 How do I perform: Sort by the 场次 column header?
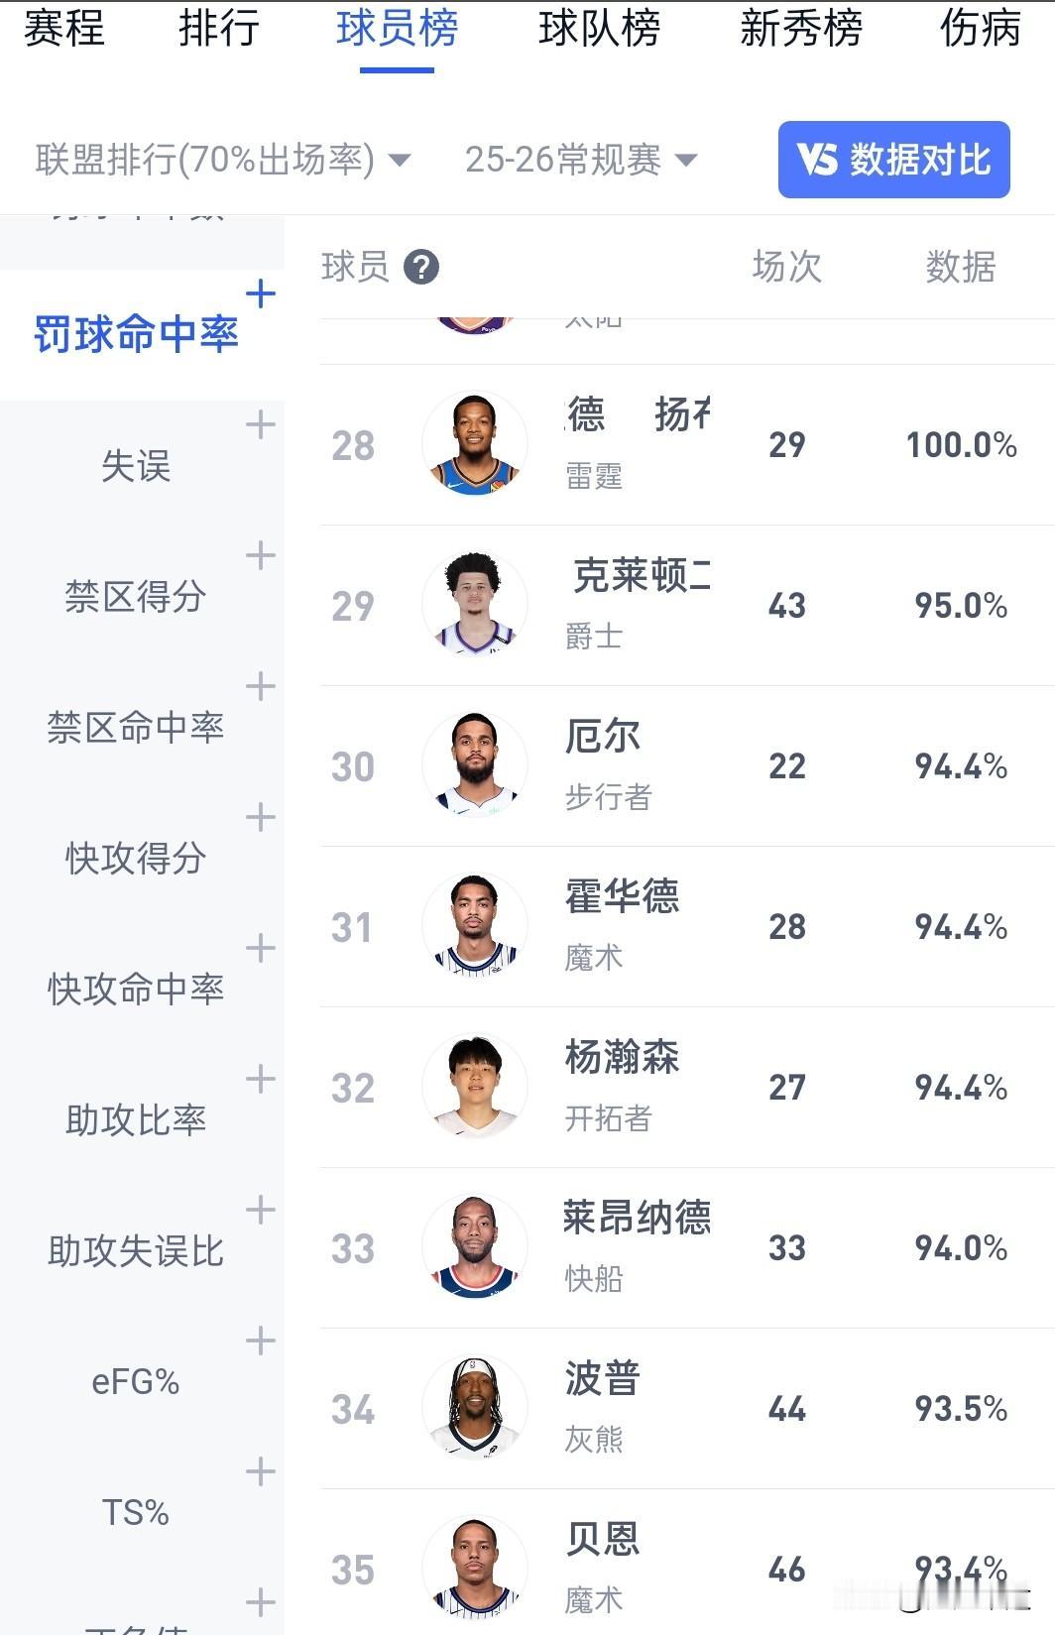(786, 268)
